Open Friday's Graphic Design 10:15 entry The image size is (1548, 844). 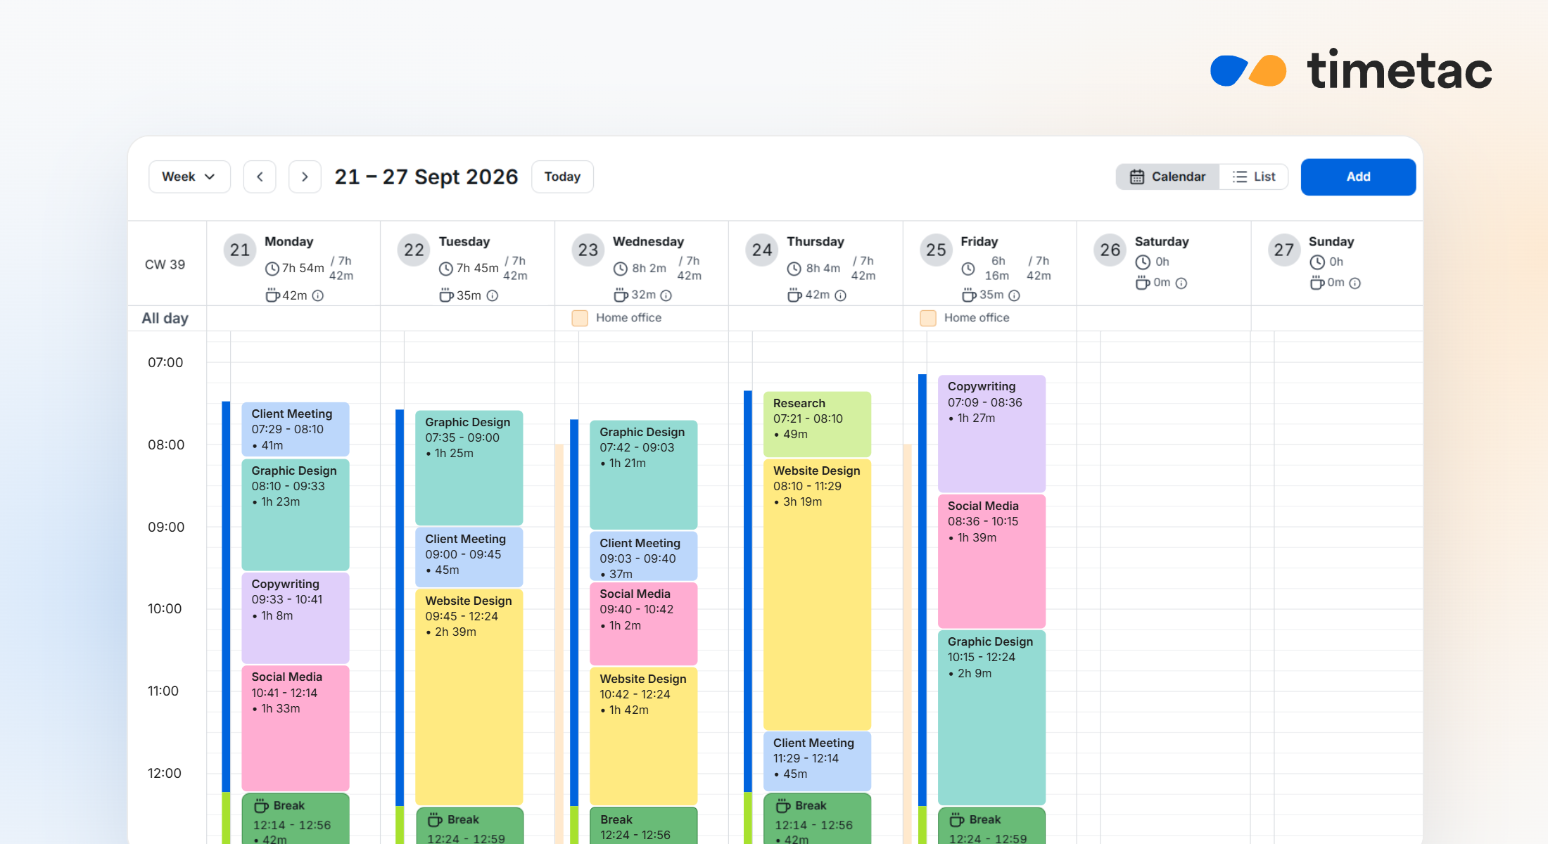tap(991, 717)
